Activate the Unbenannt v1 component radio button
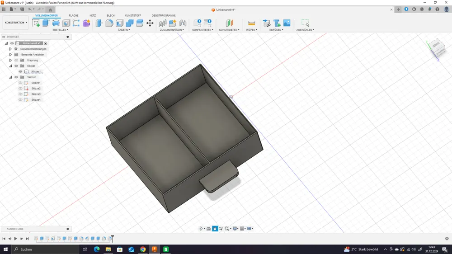452x254 pixels. coord(46,43)
